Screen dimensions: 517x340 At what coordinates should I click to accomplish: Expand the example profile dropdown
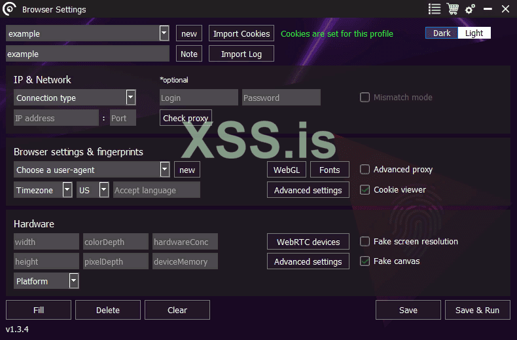click(x=164, y=33)
